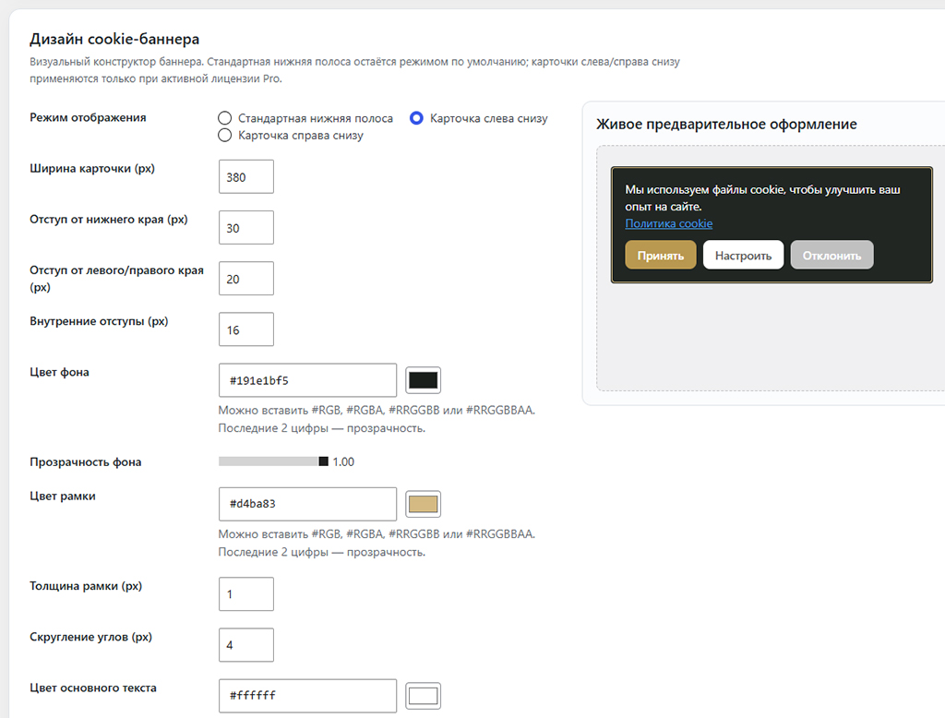The image size is (945, 718).
Task: Click the 'Принять' button in the banner preview
Action: [x=661, y=255]
